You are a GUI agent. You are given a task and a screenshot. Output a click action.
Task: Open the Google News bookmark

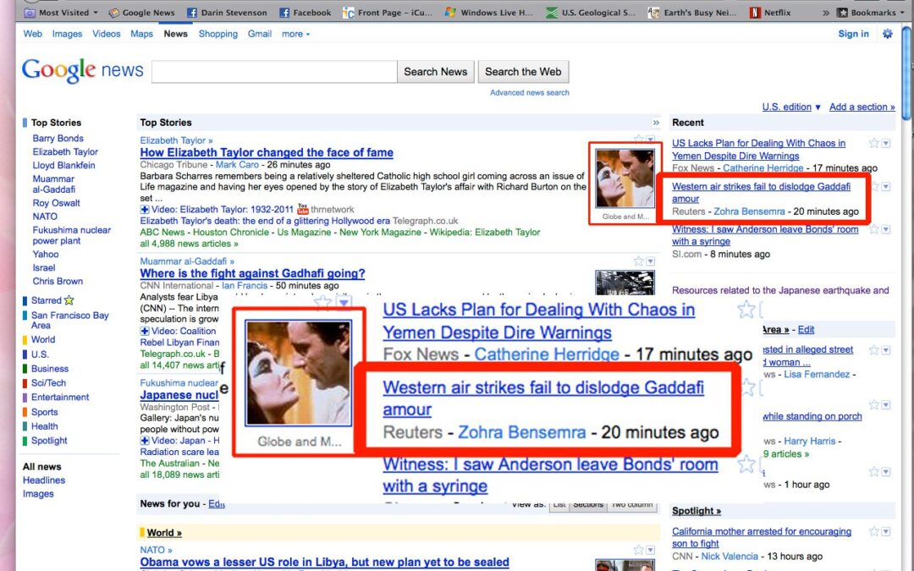141,12
